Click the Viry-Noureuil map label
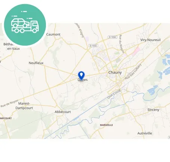170x162 pixels. click(150, 40)
